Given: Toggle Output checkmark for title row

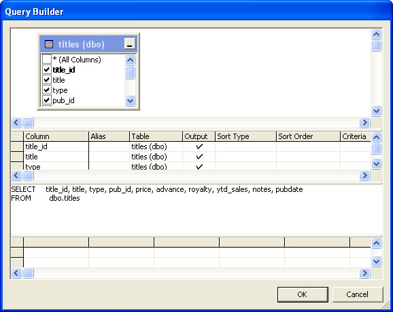Looking at the screenshot, I should [x=199, y=157].
